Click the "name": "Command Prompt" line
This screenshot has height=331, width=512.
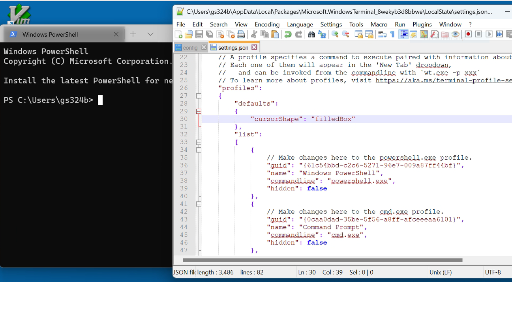click(317, 227)
